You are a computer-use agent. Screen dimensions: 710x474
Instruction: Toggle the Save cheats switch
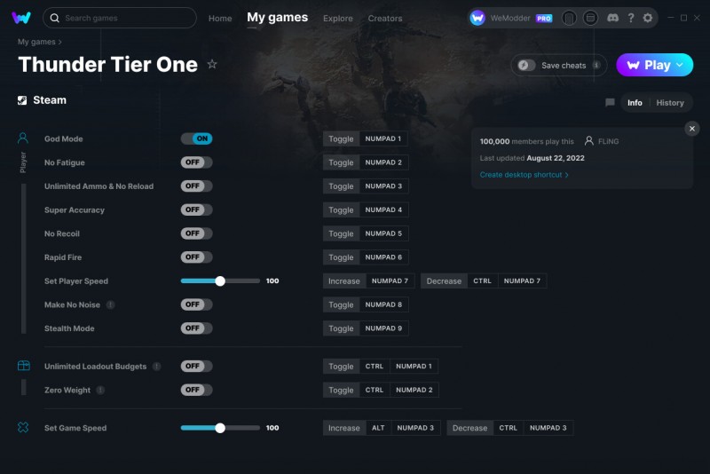pos(526,65)
